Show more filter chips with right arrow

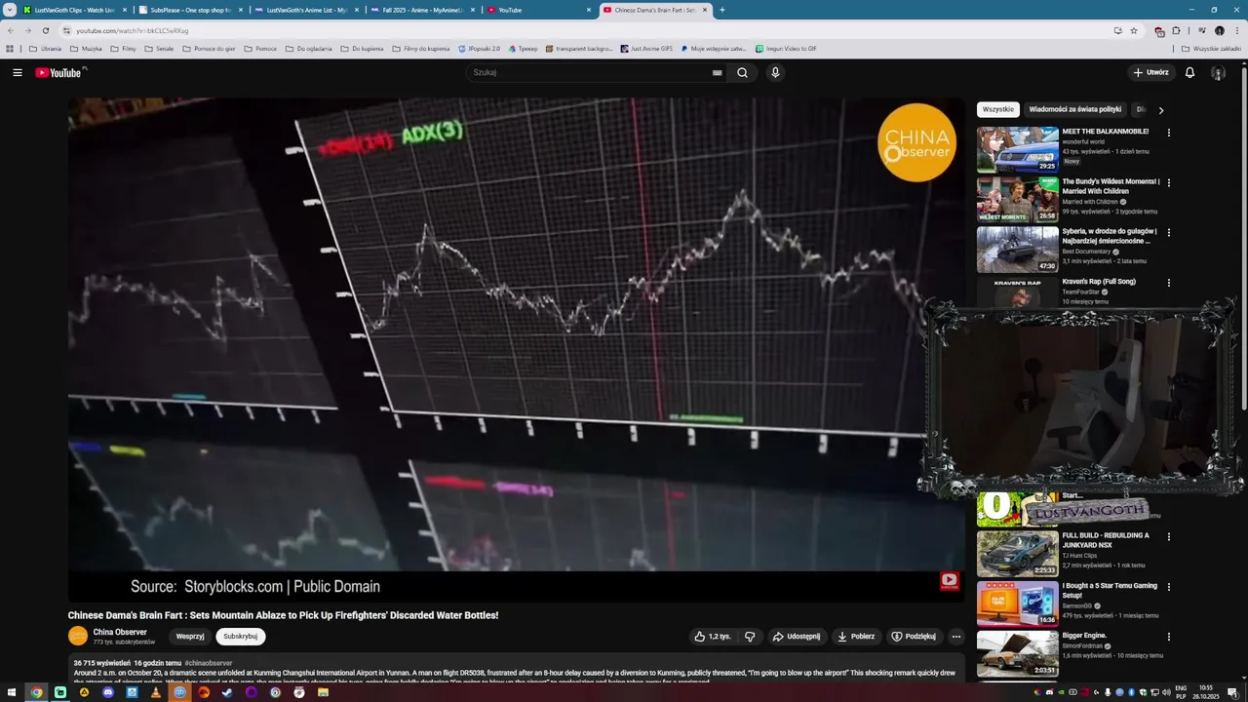coord(1160,110)
